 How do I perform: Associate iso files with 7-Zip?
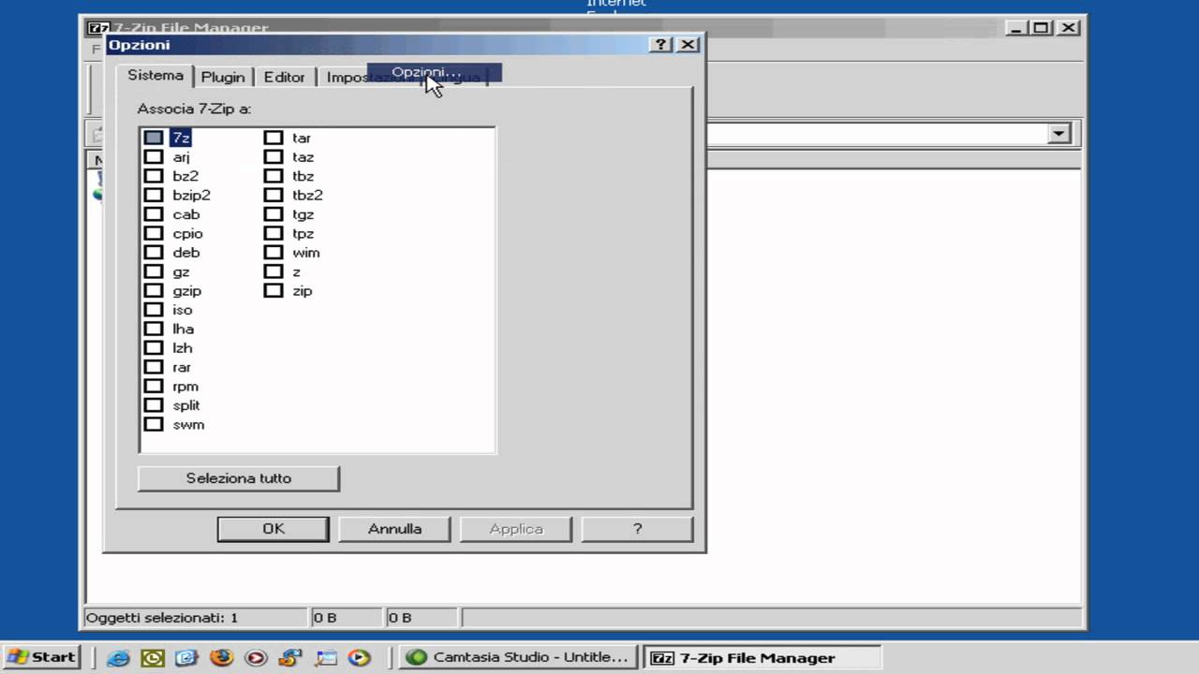coord(154,310)
